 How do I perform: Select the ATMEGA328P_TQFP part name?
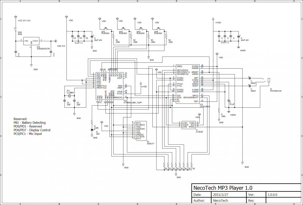pyautogui.click(x=133, y=103)
